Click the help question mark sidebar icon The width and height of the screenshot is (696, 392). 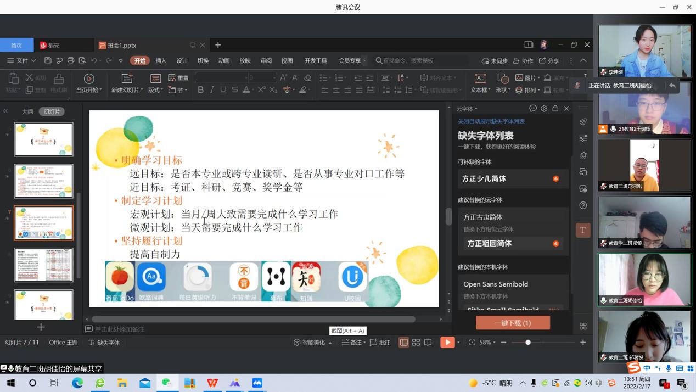[x=583, y=205]
